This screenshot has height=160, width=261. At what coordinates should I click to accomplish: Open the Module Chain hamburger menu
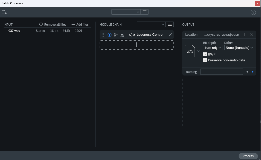[170, 24]
